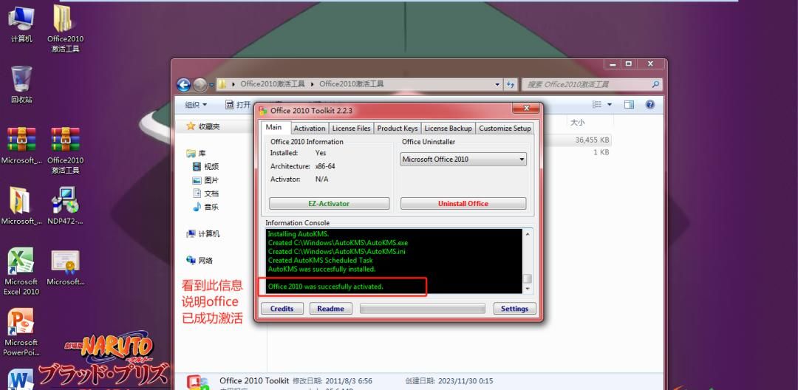Select 图片 library in Explorer sidebar
This screenshot has width=798, height=390.
coord(205,180)
